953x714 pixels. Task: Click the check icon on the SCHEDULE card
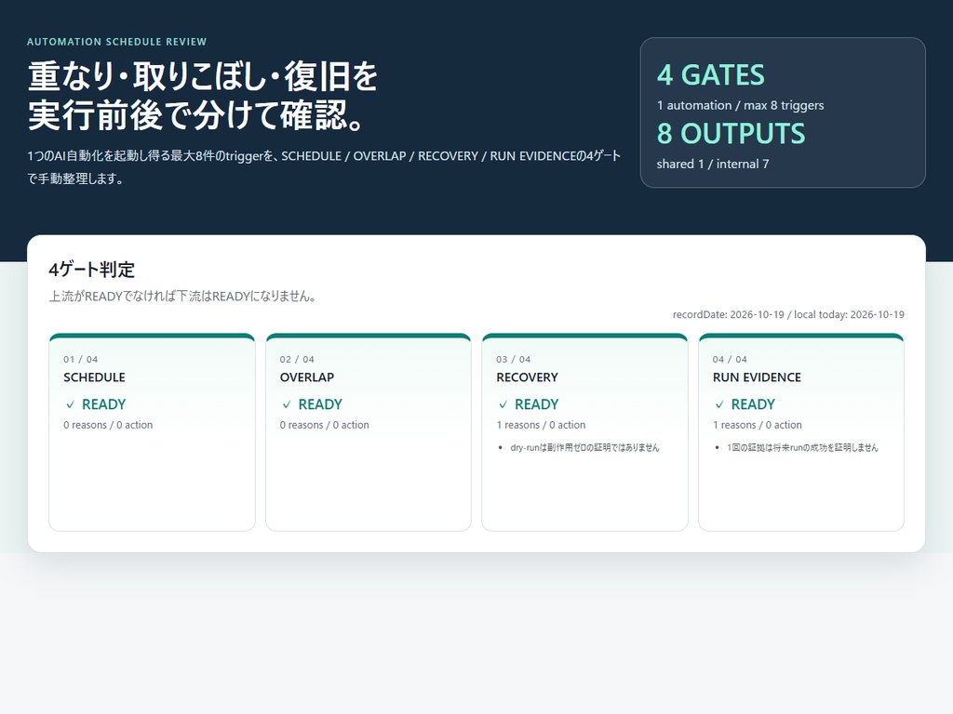coord(71,404)
